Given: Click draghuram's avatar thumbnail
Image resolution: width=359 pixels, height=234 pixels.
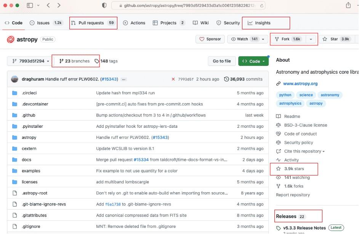Looking at the screenshot, I should (x=14, y=79).
